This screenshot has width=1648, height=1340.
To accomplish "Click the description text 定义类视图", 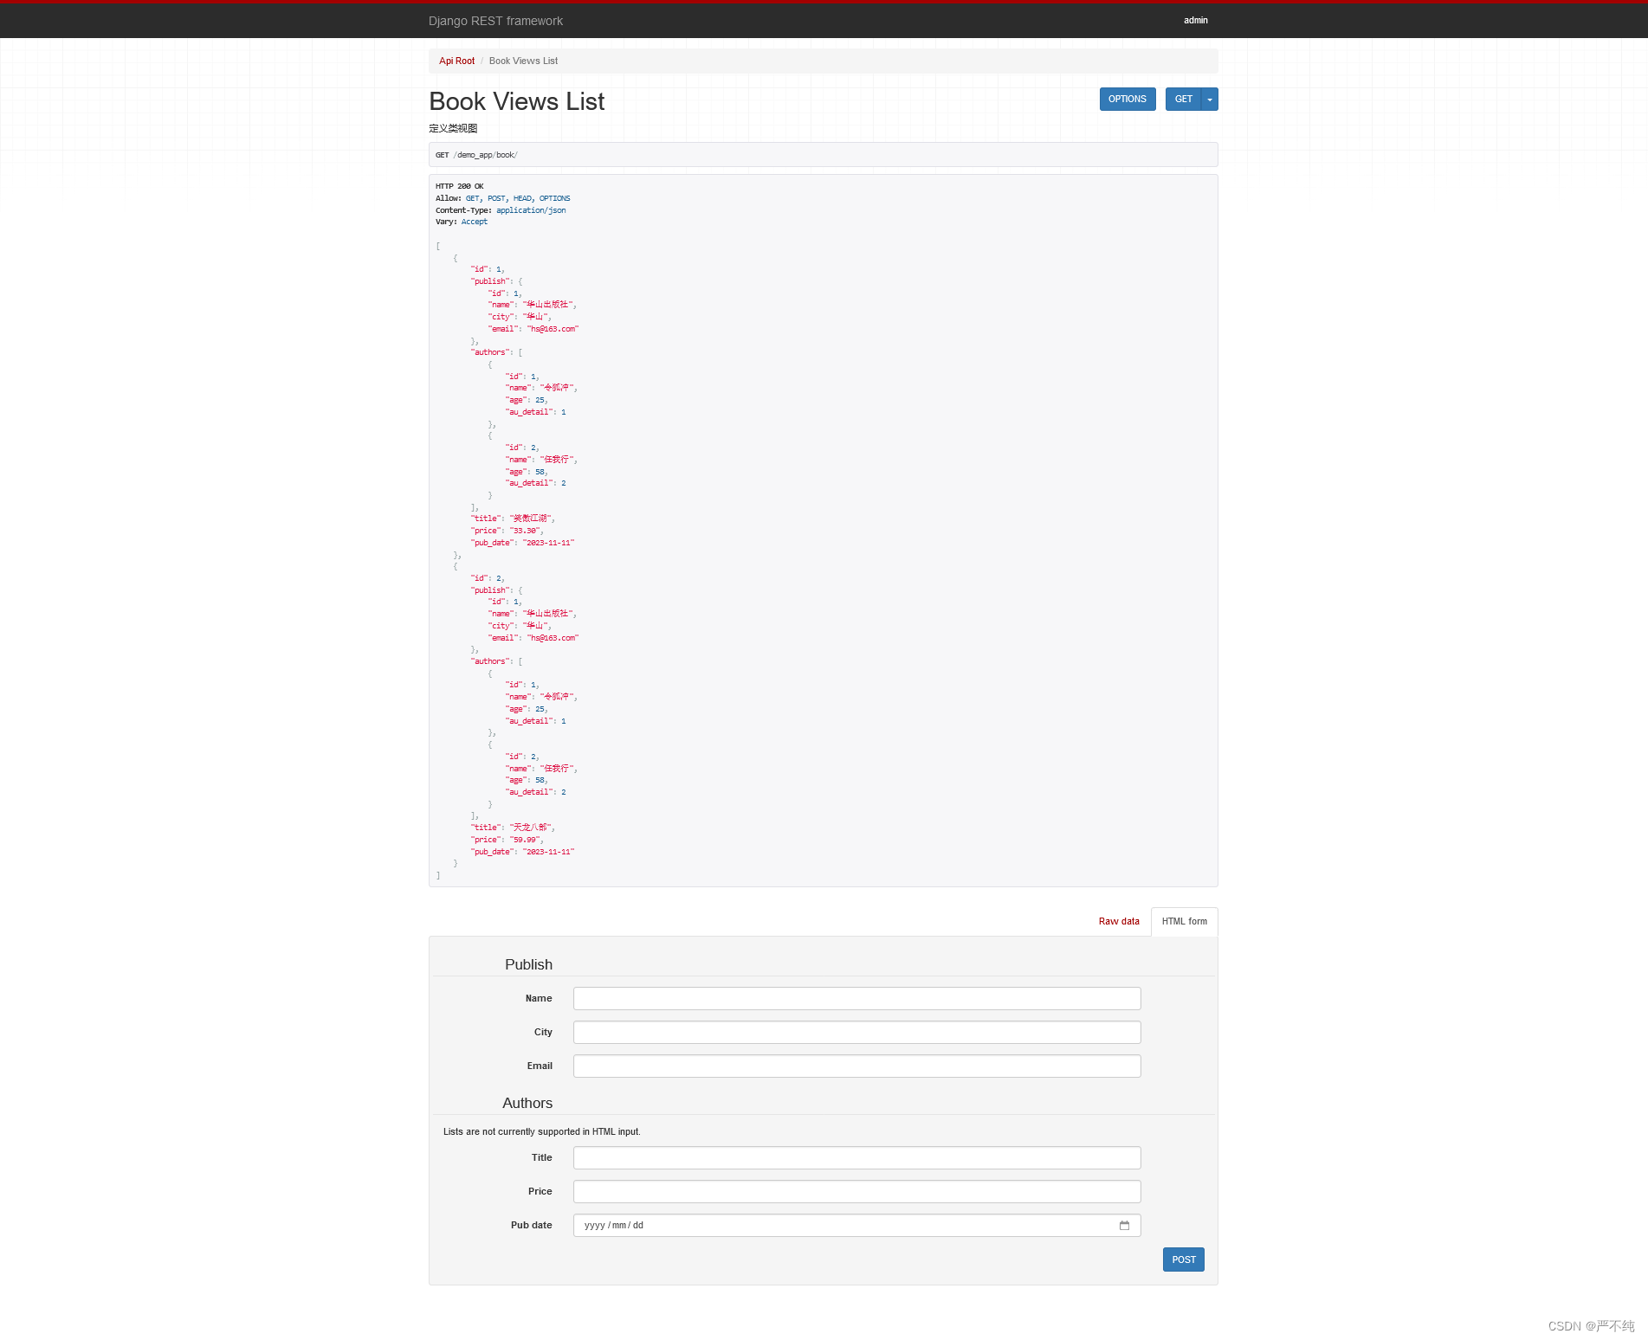I will point(453,128).
